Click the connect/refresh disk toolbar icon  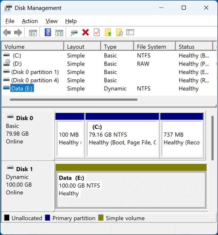point(74,33)
